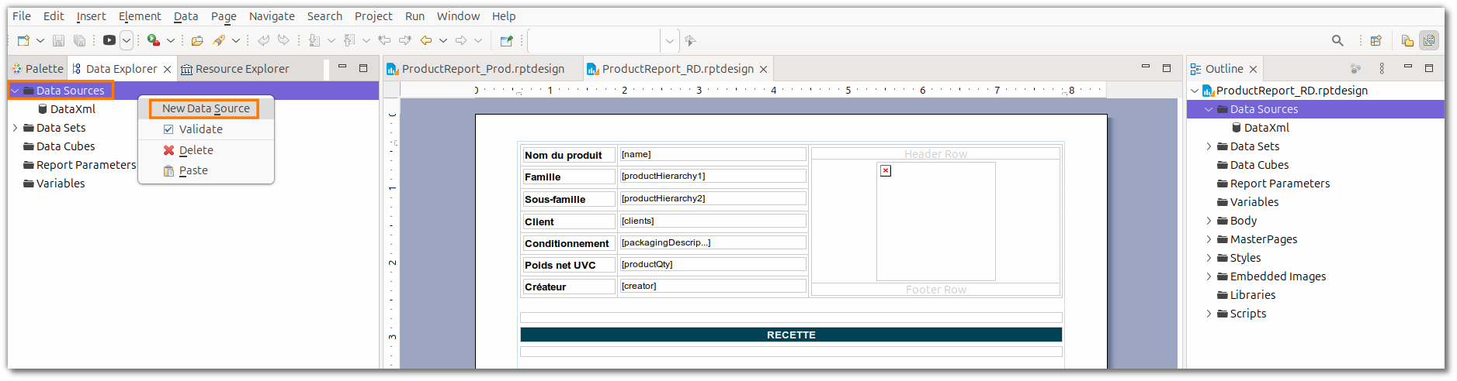
Task: Click the broken image placeholder in report
Action: pos(886,170)
